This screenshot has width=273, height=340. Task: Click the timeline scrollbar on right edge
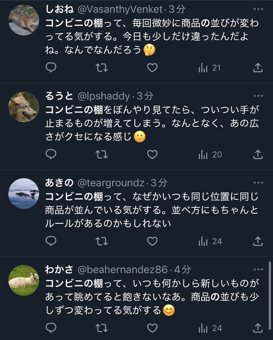click(x=270, y=300)
